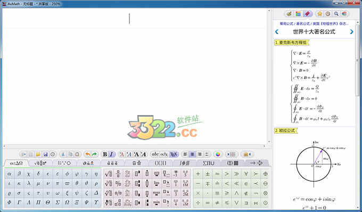Insert the plus + operator

(198, 174)
